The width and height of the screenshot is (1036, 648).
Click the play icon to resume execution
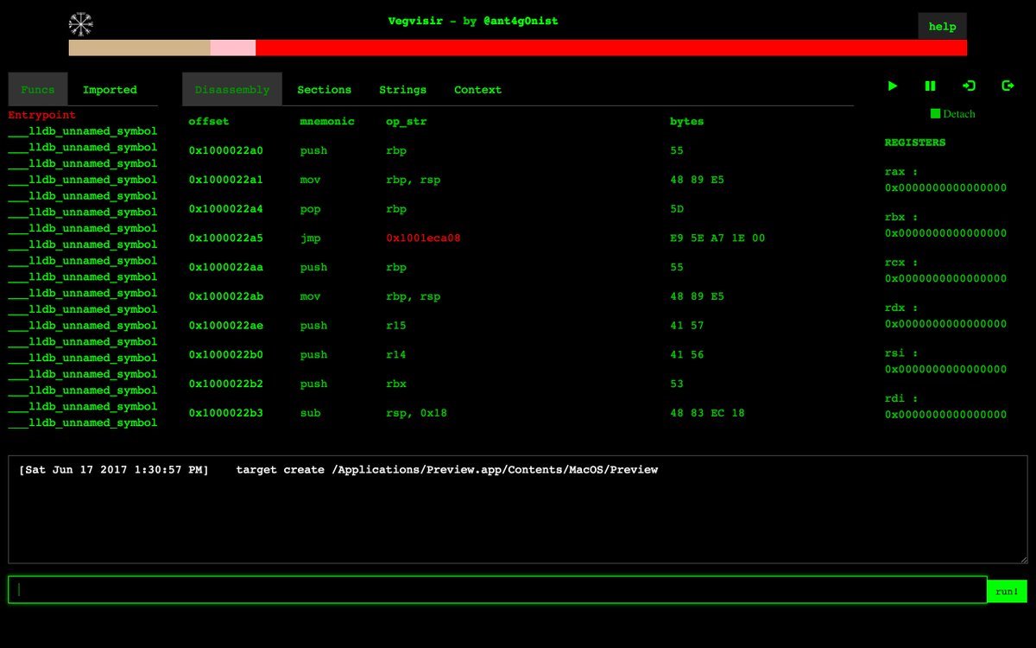coord(892,86)
